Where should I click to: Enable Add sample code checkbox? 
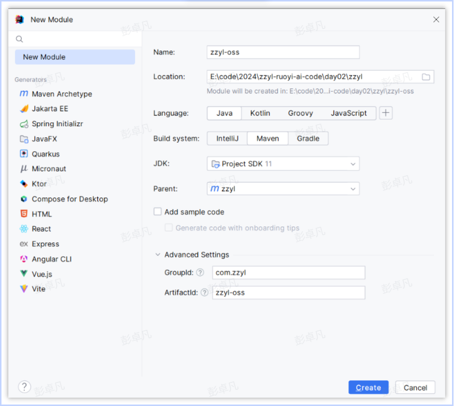[x=158, y=212]
